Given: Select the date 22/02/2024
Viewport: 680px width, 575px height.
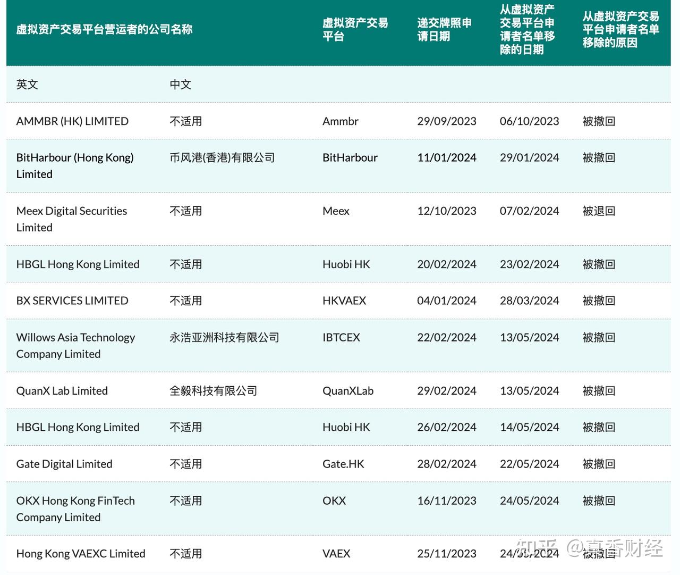Looking at the screenshot, I should [447, 338].
